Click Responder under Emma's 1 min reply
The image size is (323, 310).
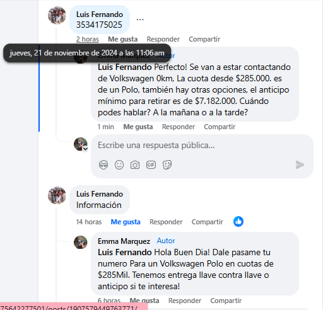coord(179,127)
